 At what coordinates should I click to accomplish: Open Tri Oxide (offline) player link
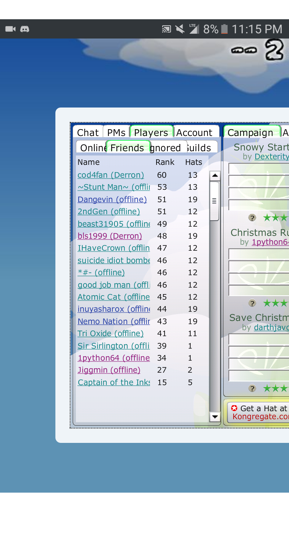pyautogui.click(x=110, y=333)
